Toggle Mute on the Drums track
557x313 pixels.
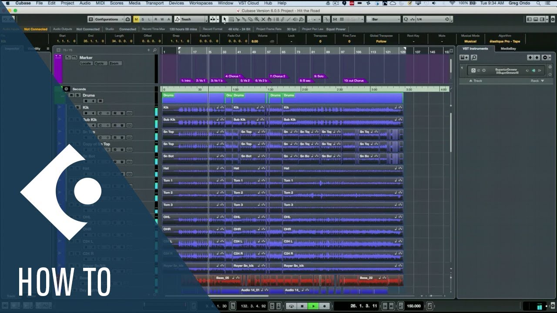click(71, 95)
